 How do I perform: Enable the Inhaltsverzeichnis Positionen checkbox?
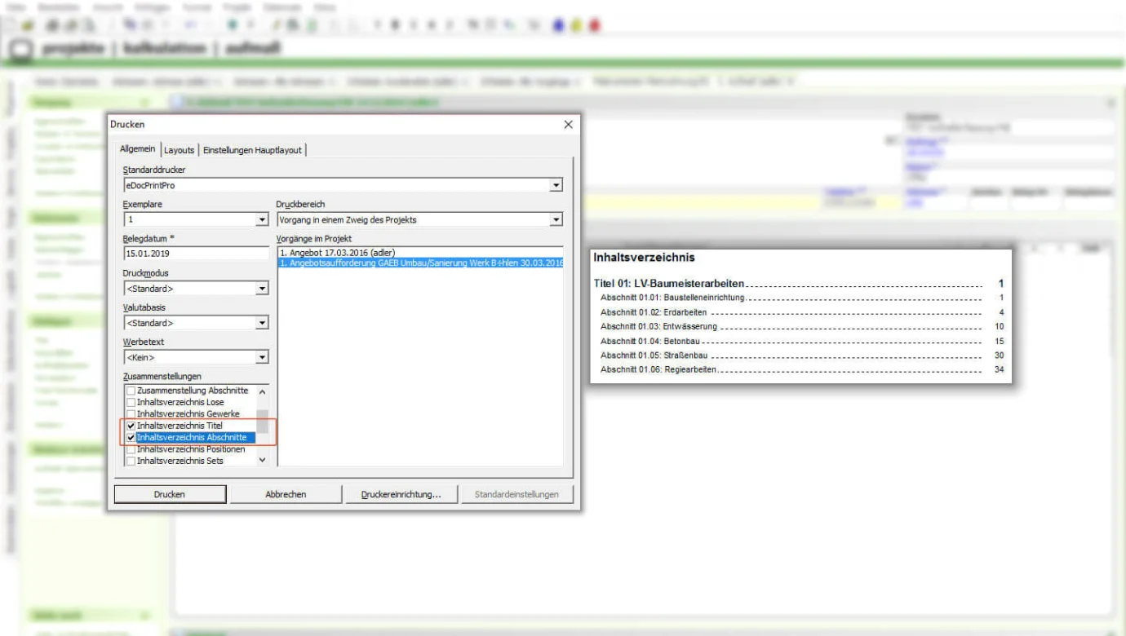click(x=131, y=449)
